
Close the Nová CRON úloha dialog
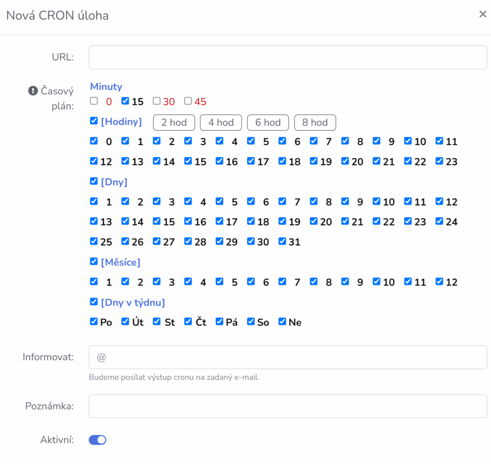click(482, 14)
